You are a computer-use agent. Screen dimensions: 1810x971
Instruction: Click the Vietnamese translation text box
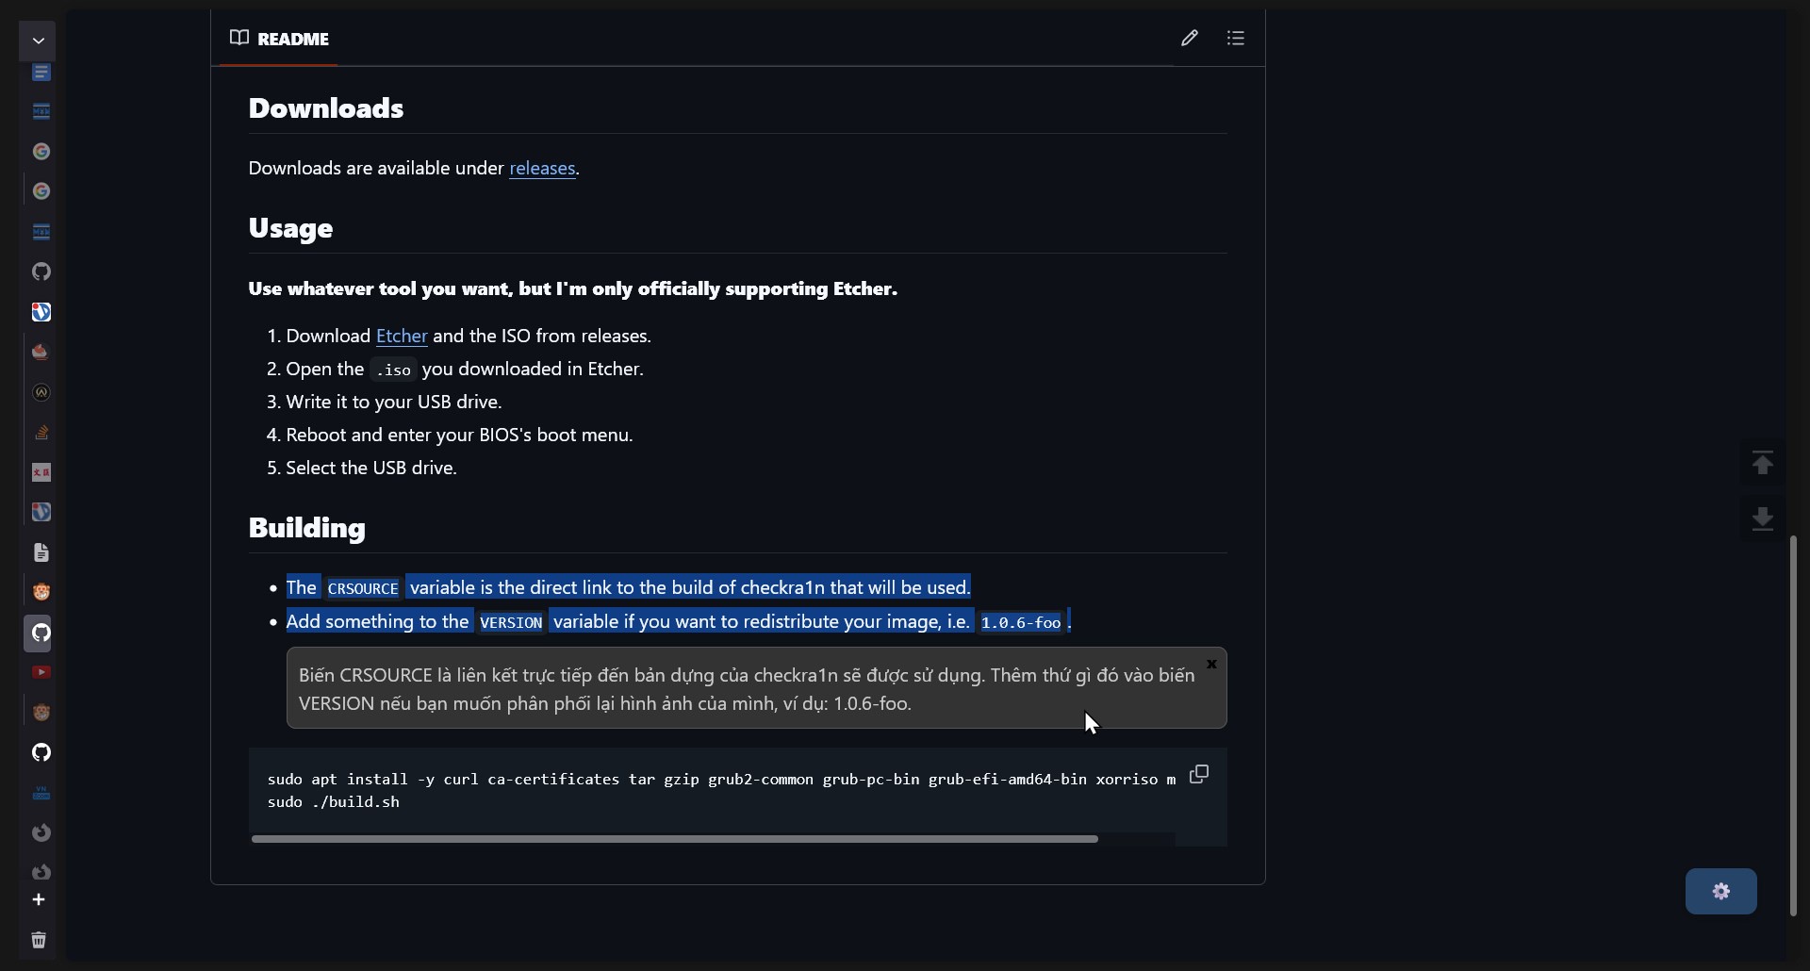pos(745,689)
